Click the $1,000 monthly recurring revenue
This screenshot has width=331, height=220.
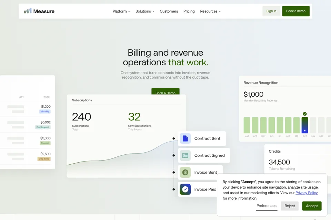(253, 94)
